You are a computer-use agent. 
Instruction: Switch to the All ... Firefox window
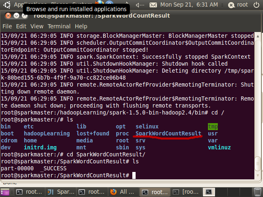tap(123, 192)
